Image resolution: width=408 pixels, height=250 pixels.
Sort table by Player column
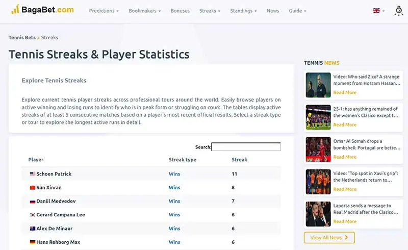36,160
